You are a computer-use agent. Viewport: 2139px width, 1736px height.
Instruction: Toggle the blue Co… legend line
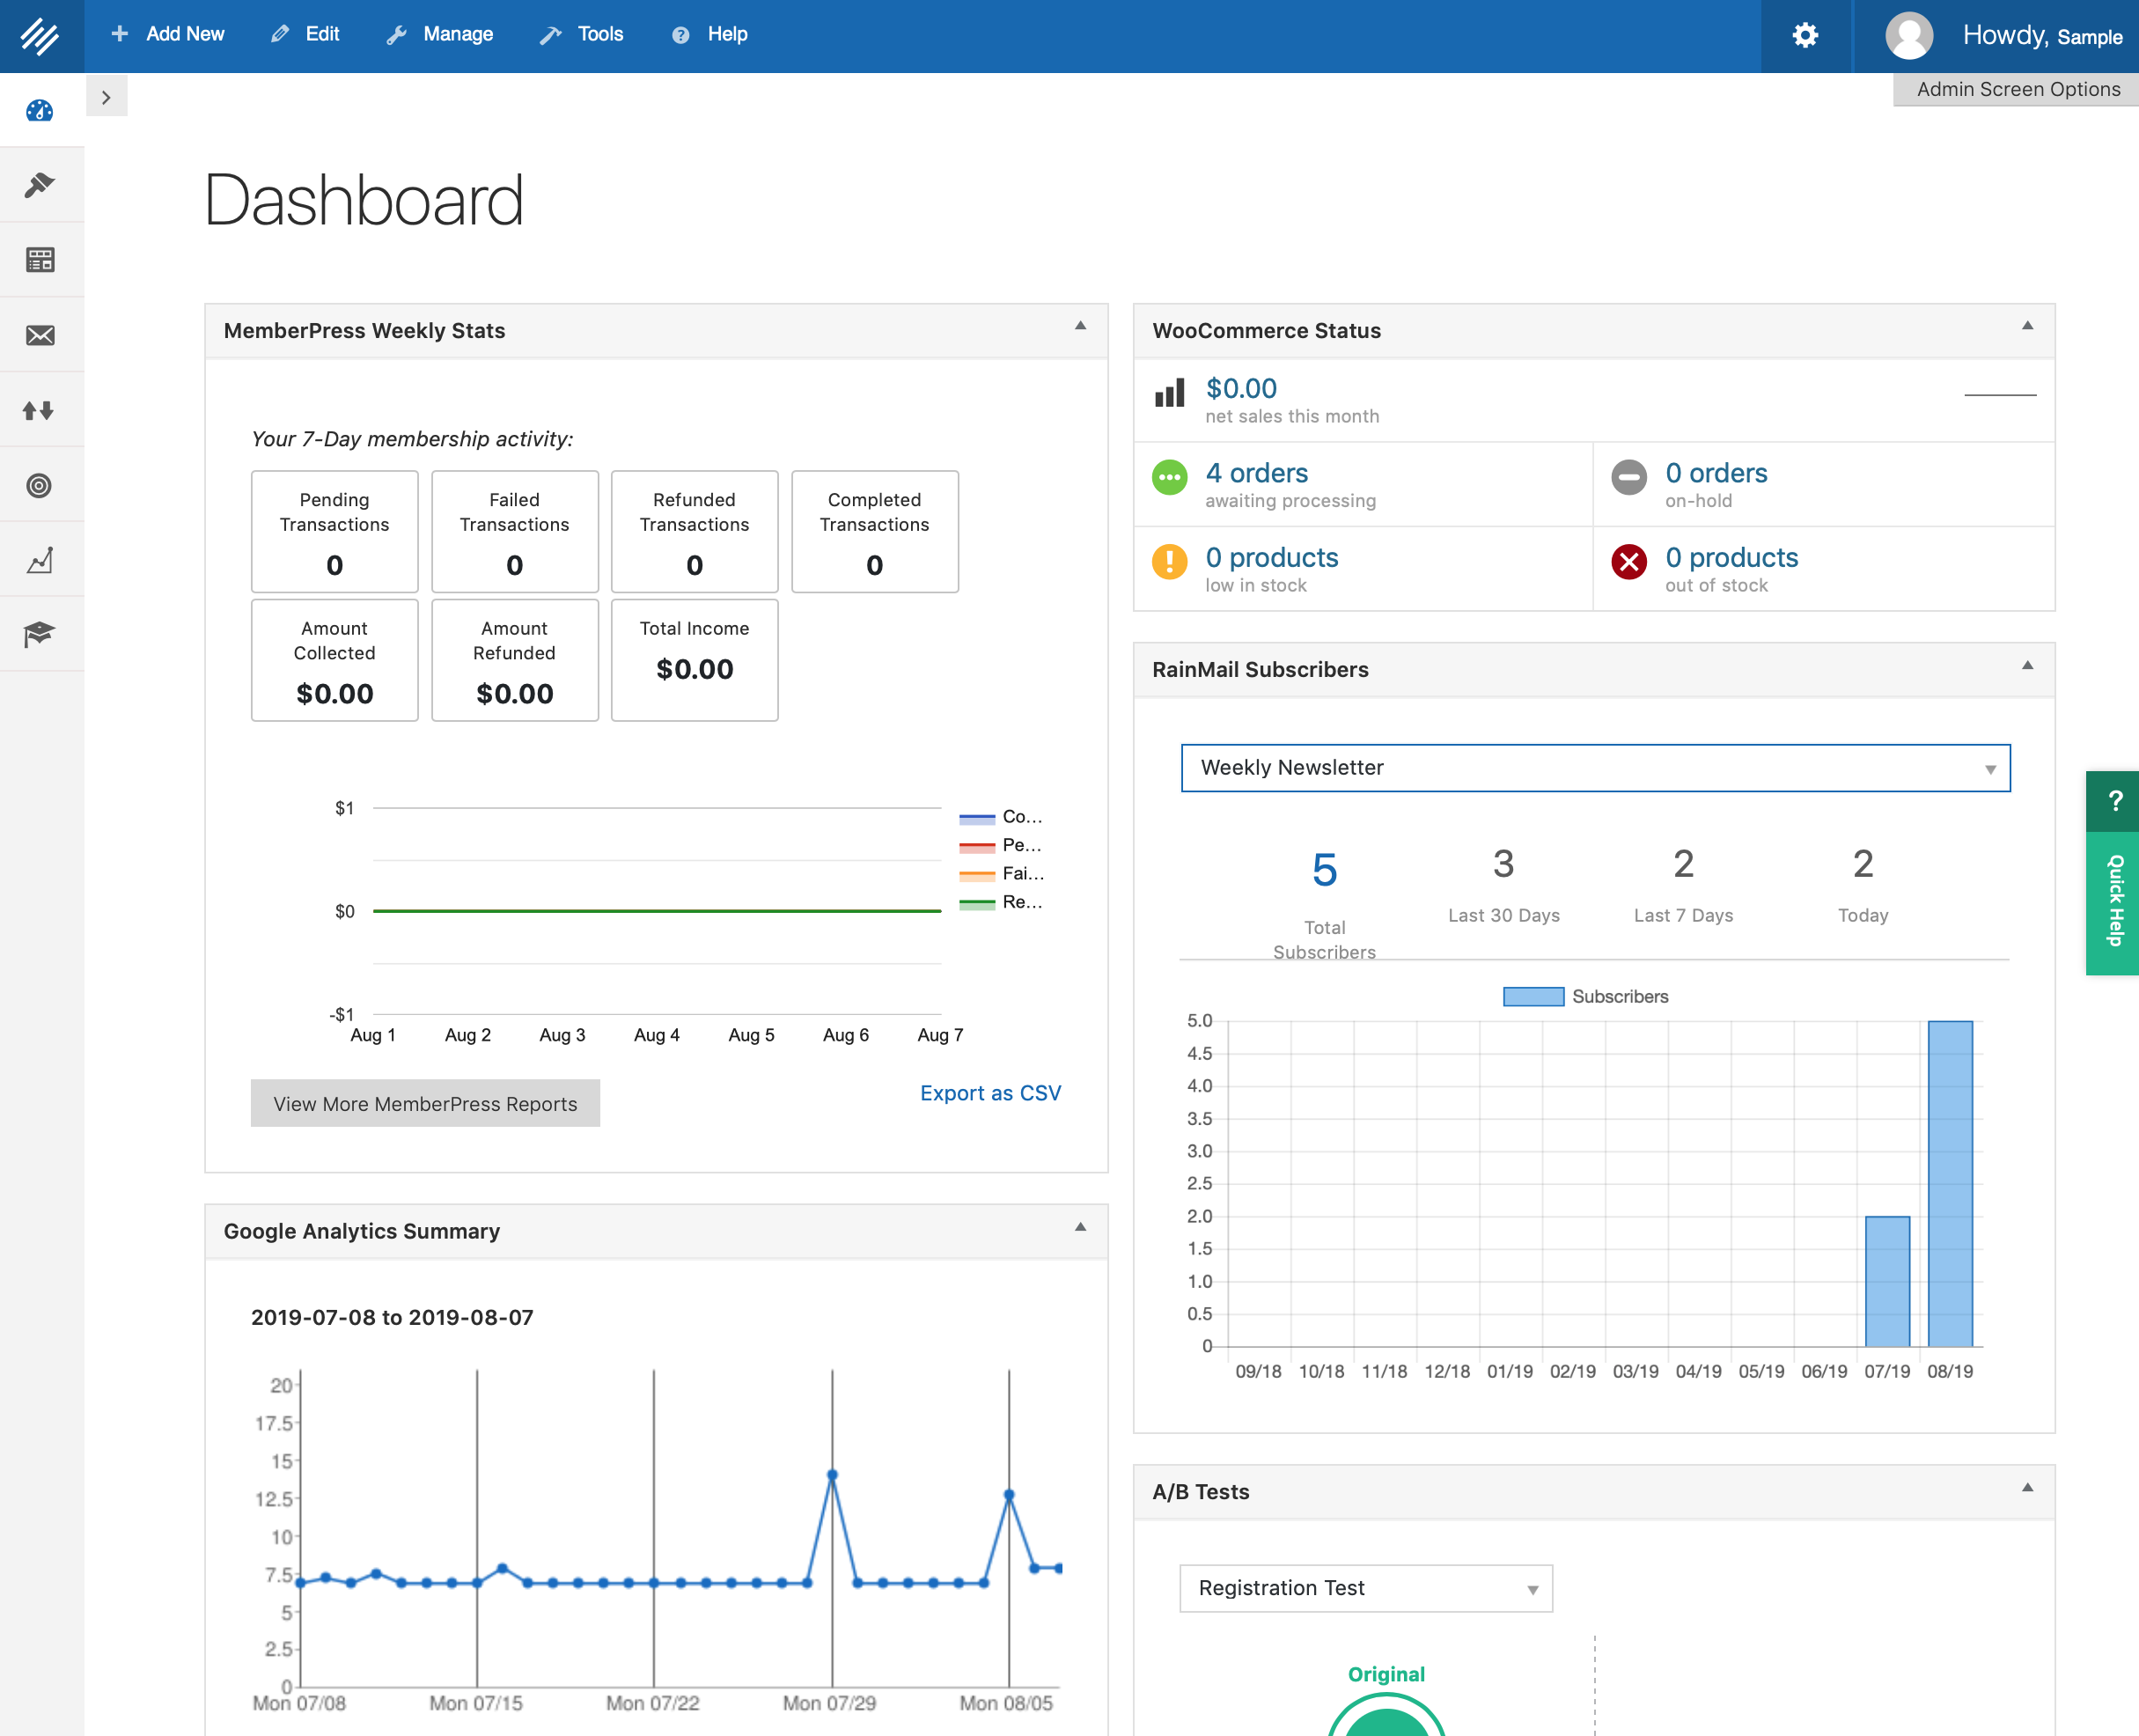[977, 818]
